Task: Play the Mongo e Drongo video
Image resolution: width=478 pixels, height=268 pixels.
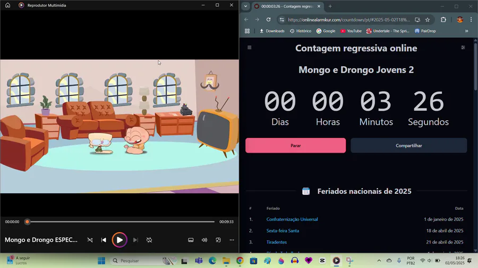Action: 119,240
